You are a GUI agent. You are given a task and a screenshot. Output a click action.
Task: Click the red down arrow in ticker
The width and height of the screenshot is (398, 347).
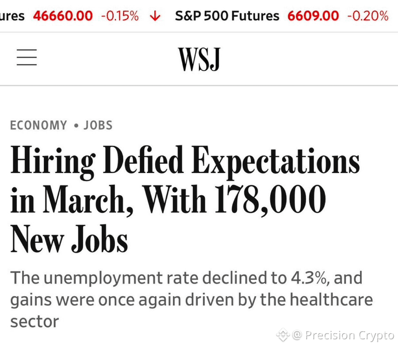[155, 16]
